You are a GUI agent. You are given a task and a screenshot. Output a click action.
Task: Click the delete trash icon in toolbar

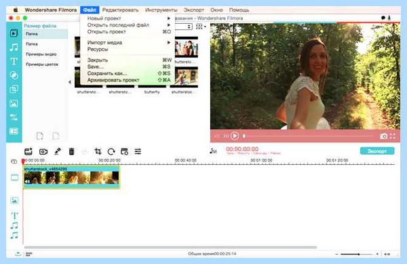[x=72, y=151]
